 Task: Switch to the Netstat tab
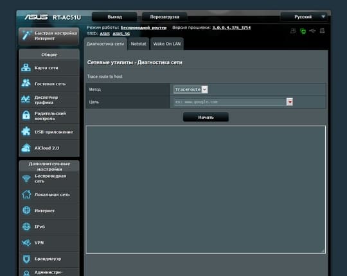[x=139, y=44]
